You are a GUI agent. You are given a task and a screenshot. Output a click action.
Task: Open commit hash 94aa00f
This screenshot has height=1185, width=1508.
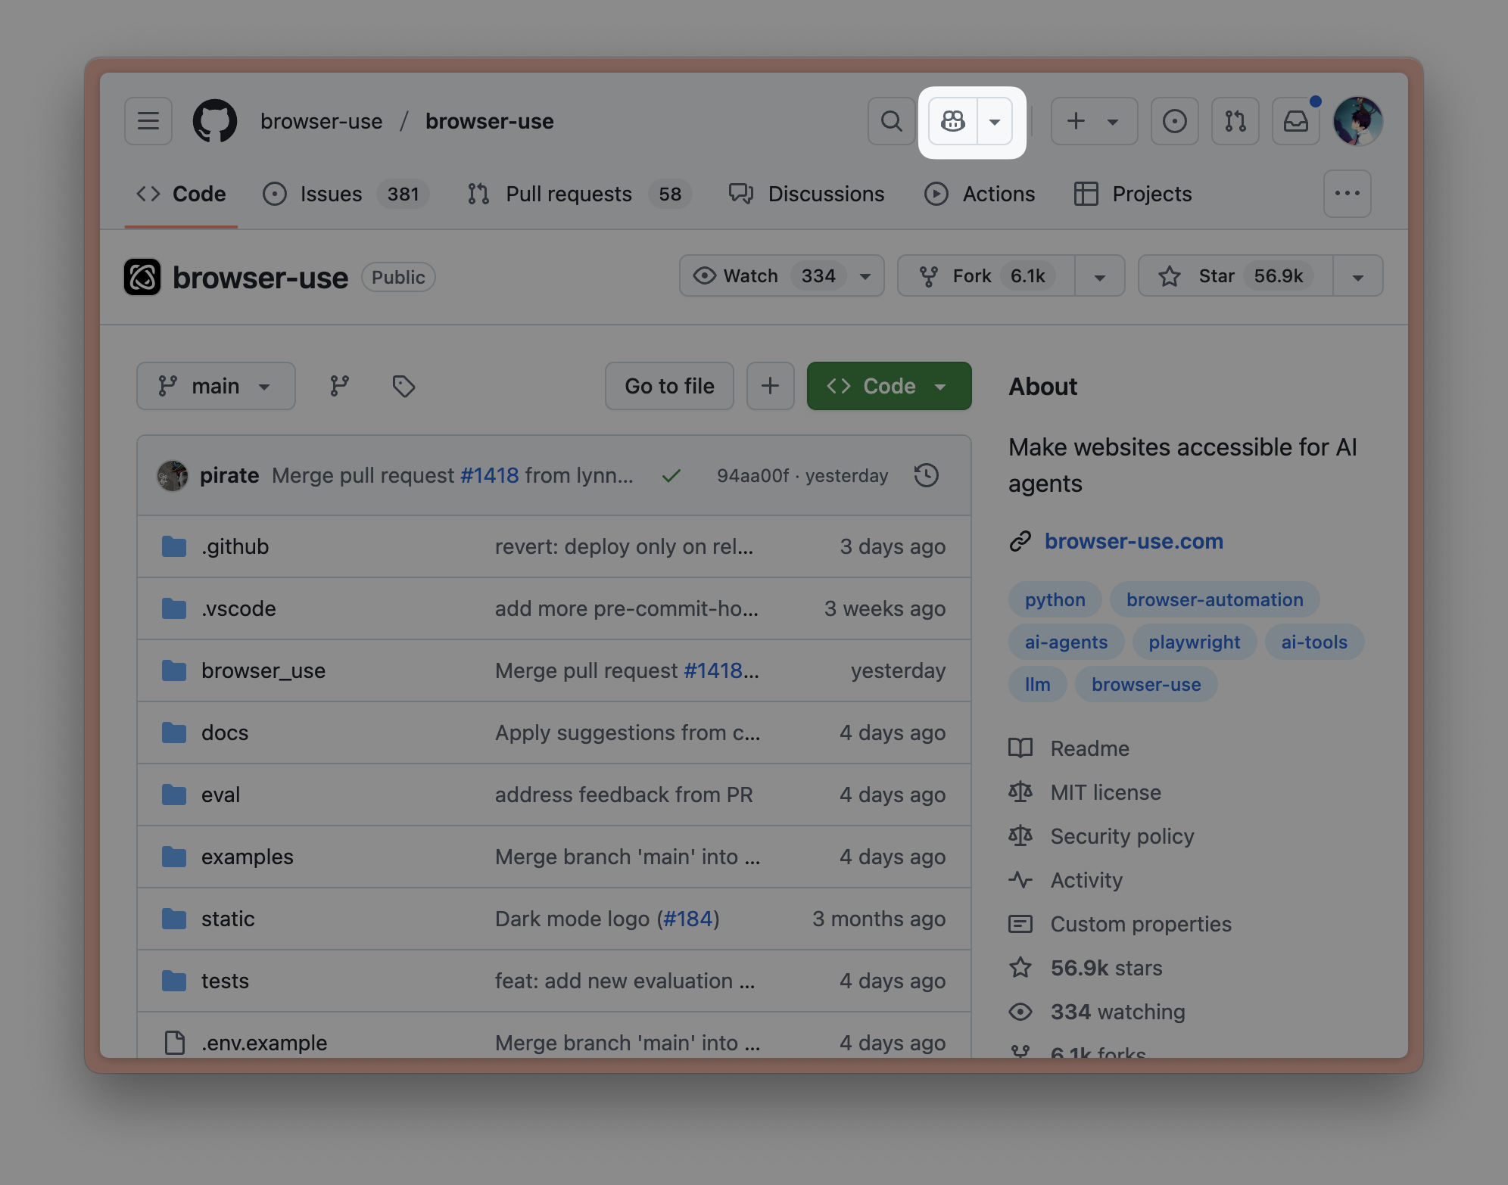pos(753,475)
